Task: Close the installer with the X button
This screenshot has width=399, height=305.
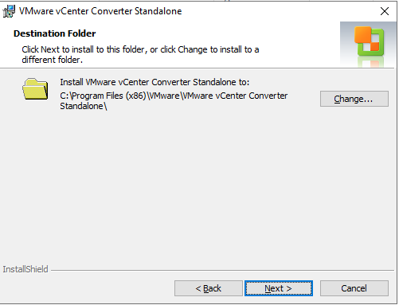Action: point(385,11)
